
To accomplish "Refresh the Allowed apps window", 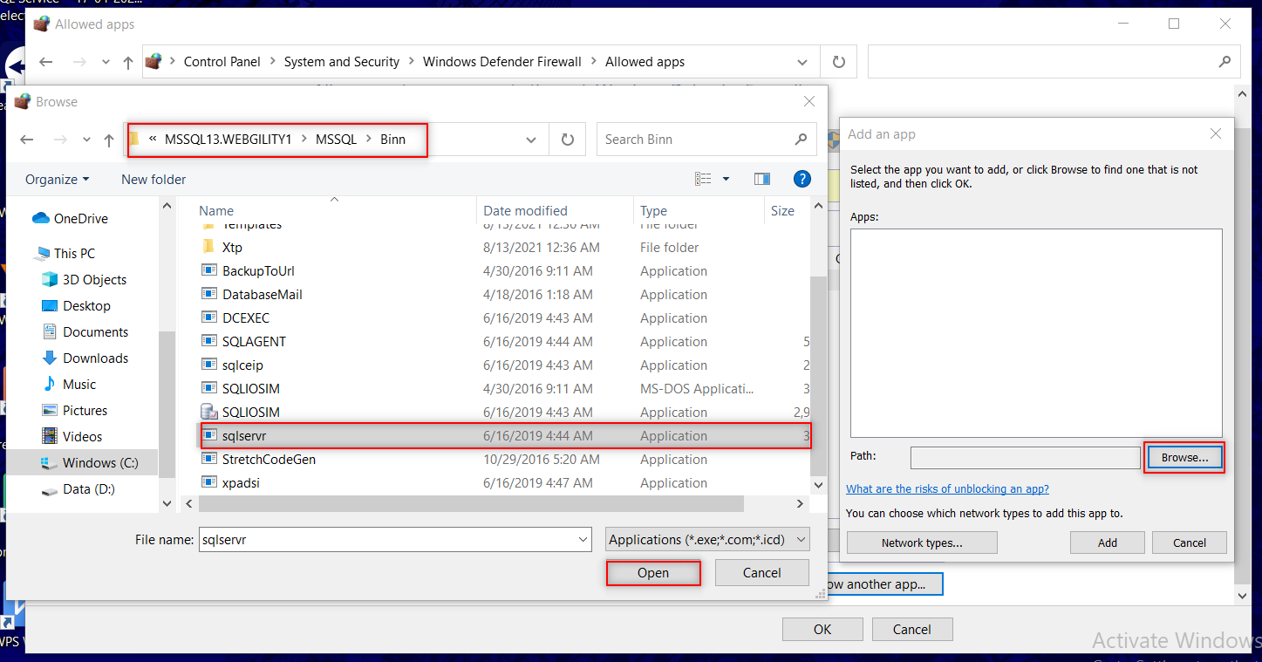I will (839, 62).
